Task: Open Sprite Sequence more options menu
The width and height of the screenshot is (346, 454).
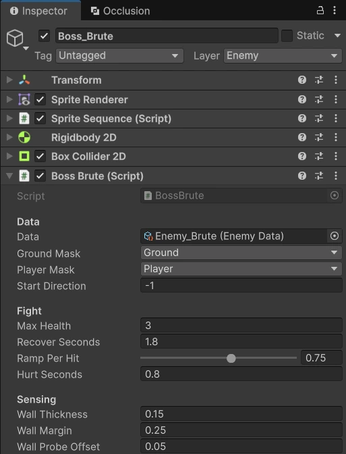Action: pos(336,118)
